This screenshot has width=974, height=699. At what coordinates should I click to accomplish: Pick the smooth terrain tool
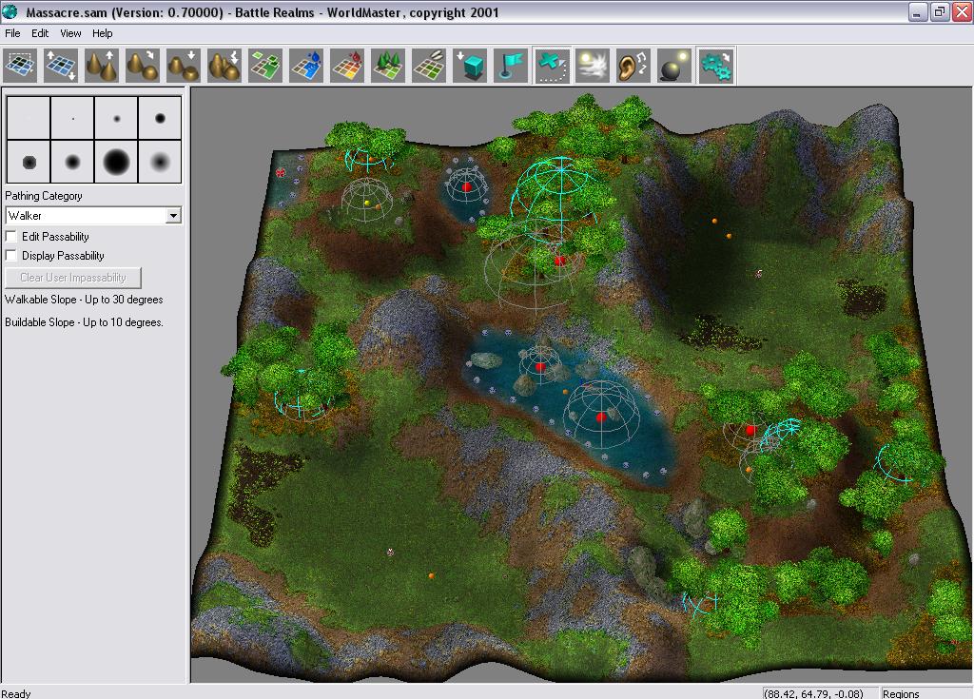(143, 66)
